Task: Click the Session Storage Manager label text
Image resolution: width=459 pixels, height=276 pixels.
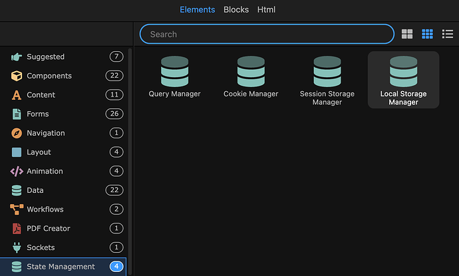Action: [x=327, y=98]
